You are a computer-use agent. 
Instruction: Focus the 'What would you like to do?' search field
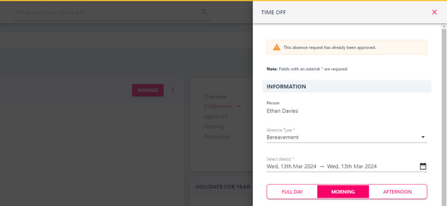coord(108,12)
